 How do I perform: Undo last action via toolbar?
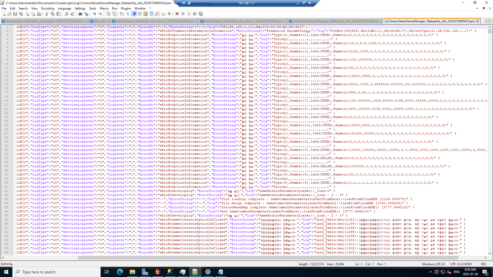point(67,14)
